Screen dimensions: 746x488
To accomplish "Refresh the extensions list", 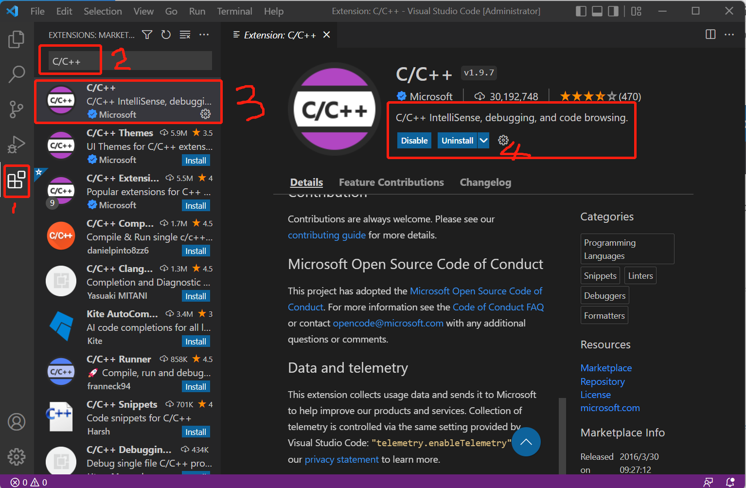I will coord(166,35).
